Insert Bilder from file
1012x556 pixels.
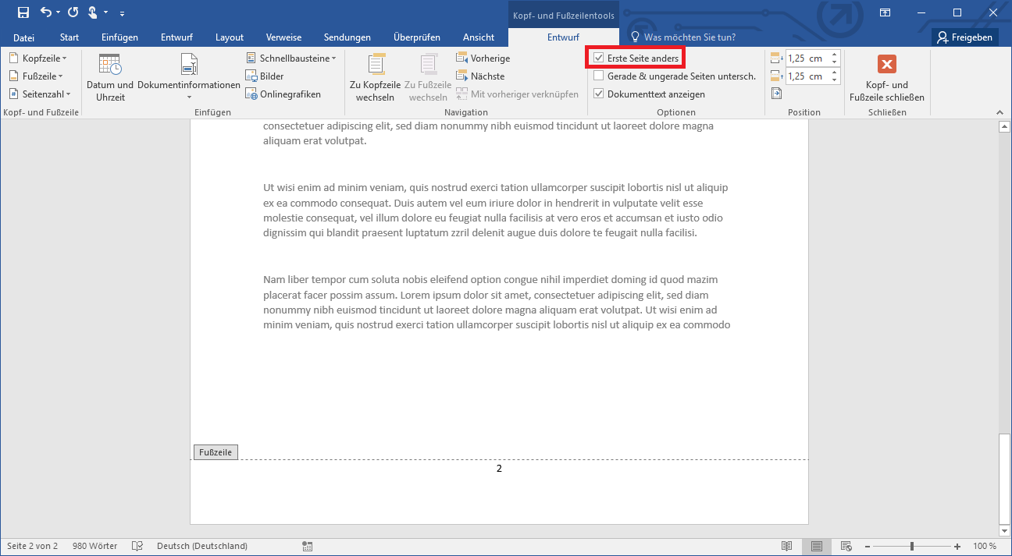(x=265, y=76)
